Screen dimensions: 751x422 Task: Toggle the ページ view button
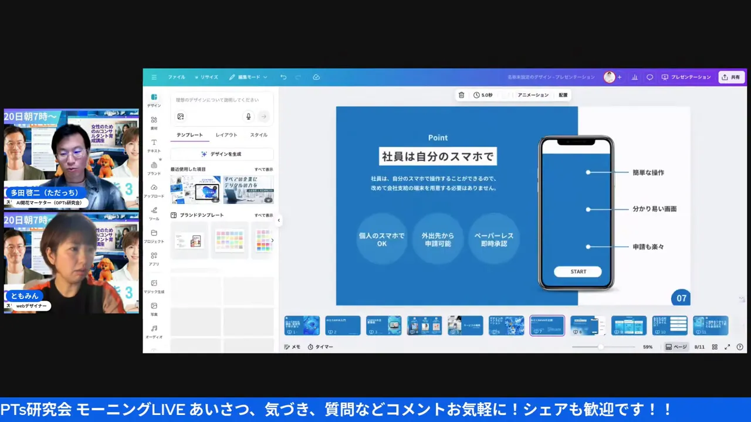[x=678, y=346]
